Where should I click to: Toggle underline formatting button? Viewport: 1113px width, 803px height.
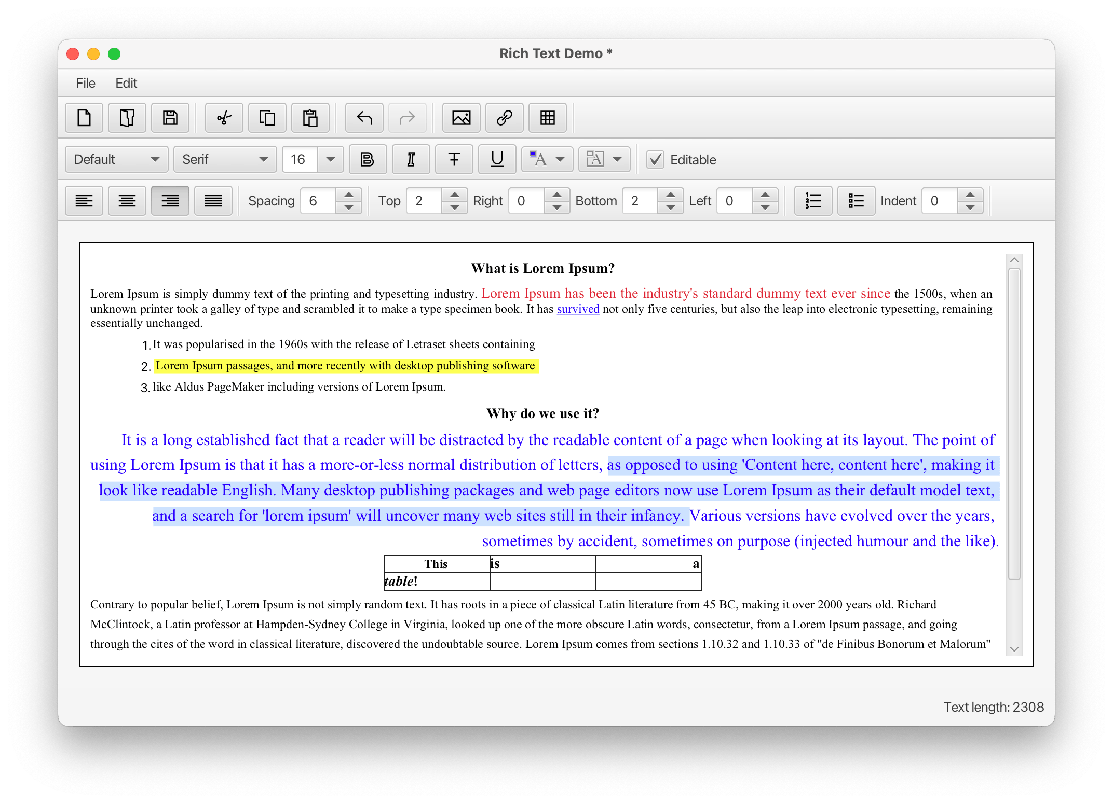(497, 159)
